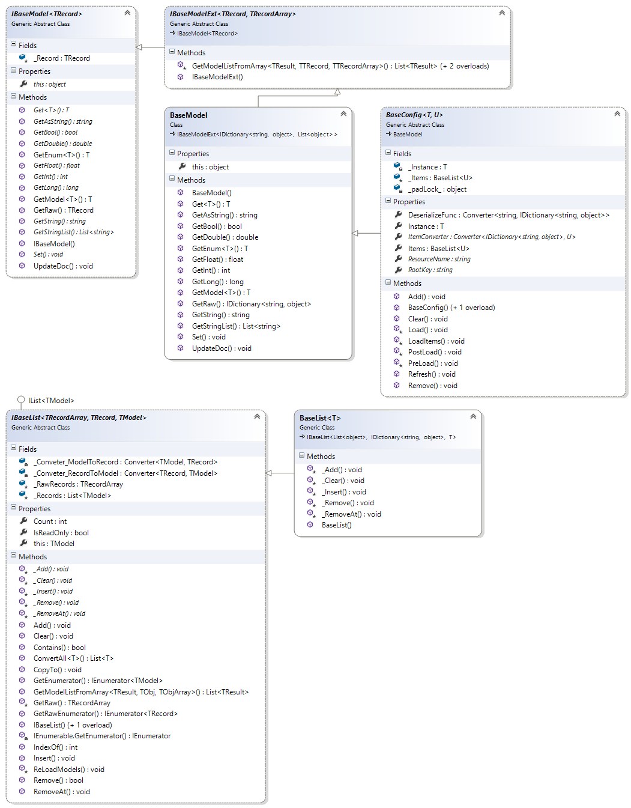Collapse Methods section in BaseList<T> class
The image size is (631, 808).
302,456
